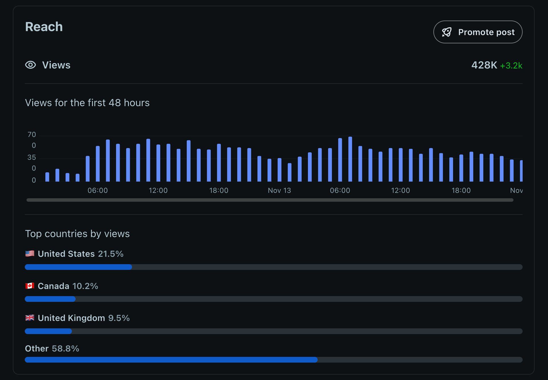Screen dimensions: 548x380
Task: Click the United States 21.5% progress bar
Action: pos(78,267)
